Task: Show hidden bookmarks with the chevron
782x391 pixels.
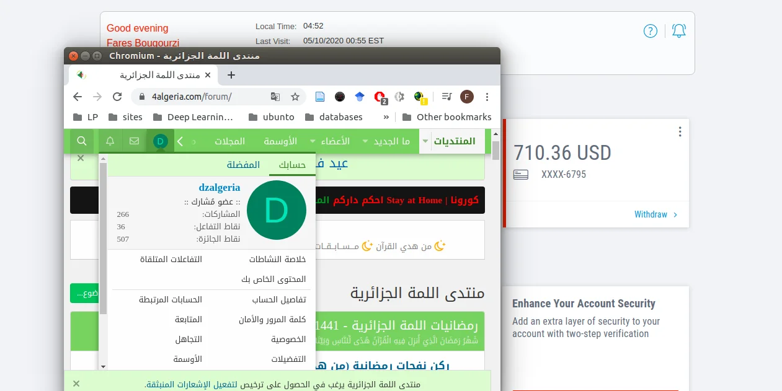Action: 386,116
